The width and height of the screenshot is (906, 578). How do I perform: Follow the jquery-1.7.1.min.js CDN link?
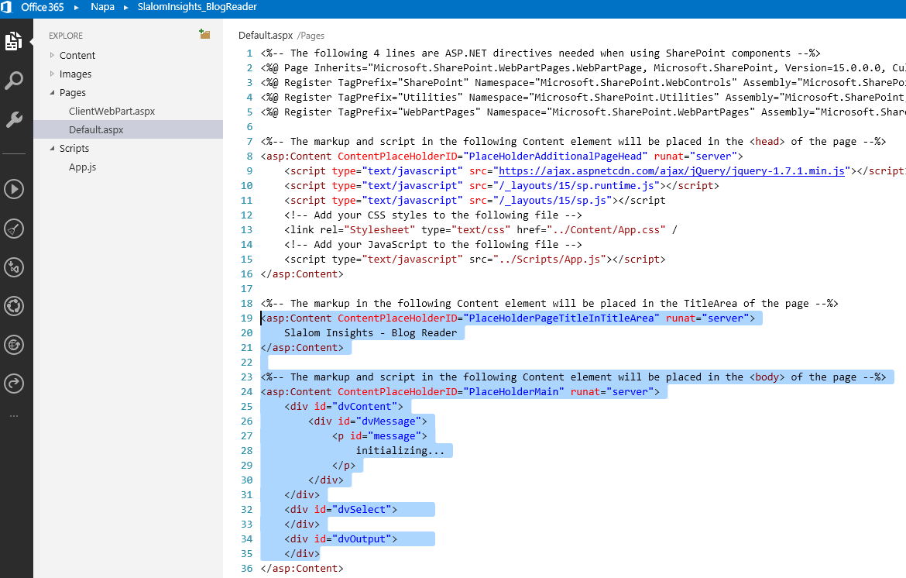[671, 171]
